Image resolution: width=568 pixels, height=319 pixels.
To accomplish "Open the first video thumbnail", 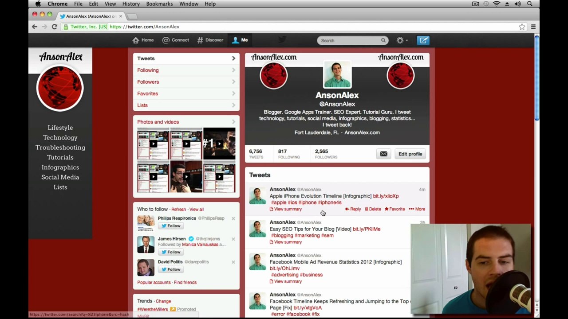I will (x=153, y=144).
